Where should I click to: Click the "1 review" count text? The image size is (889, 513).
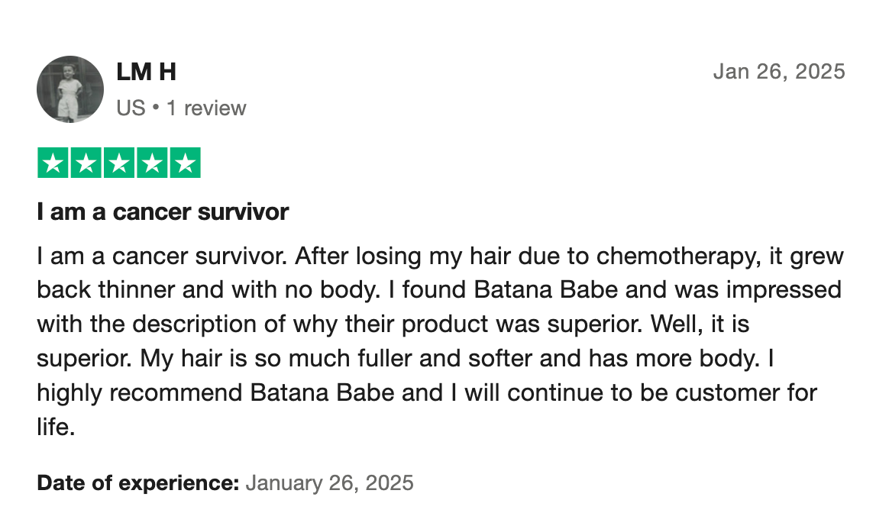[206, 108]
